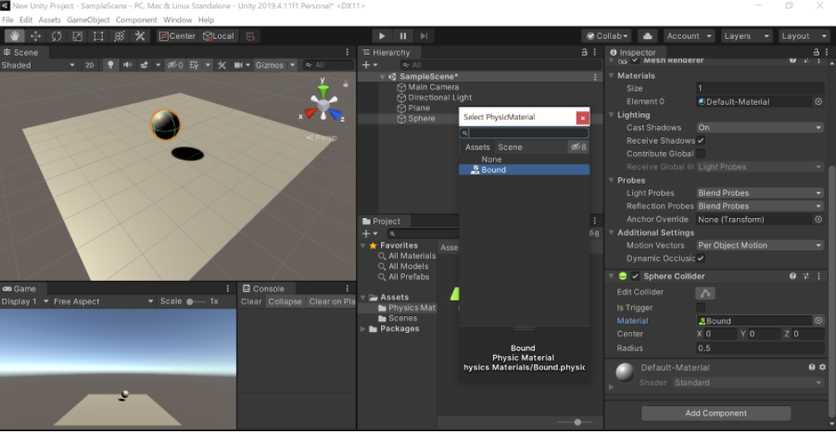Select the Transform tool
Image resolution: width=836 pixels, height=434 pixels.
click(x=119, y=36)
